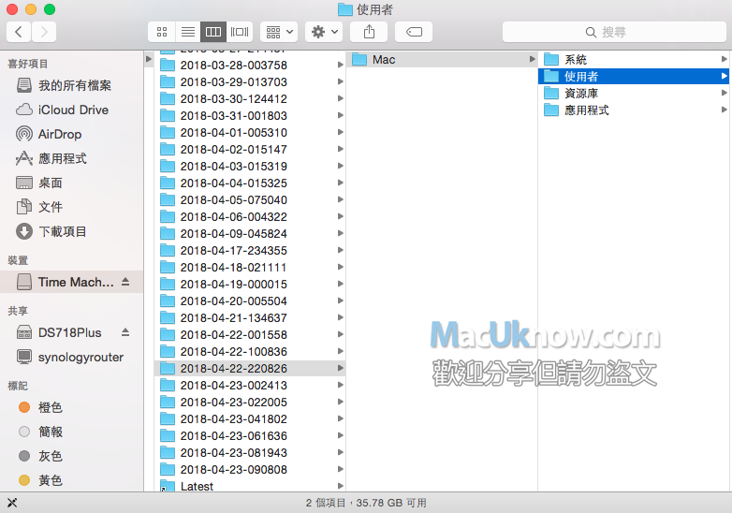Open iCloud Drive in the sidebar

[73, 110]
